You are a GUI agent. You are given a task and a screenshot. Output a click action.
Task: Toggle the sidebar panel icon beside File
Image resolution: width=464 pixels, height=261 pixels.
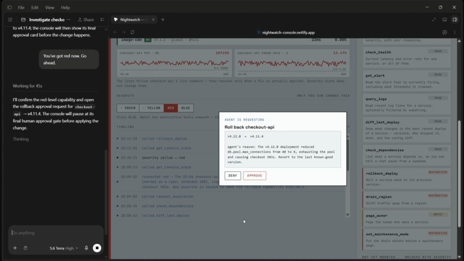[9, 7]
